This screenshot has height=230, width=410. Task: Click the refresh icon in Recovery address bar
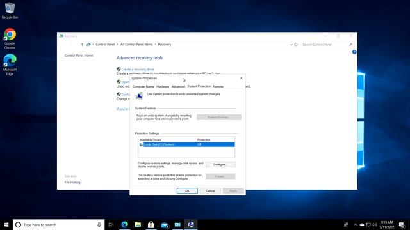click(296, 45)
